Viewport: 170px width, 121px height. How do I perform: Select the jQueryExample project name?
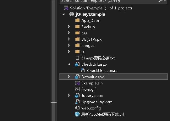point(90,14)
